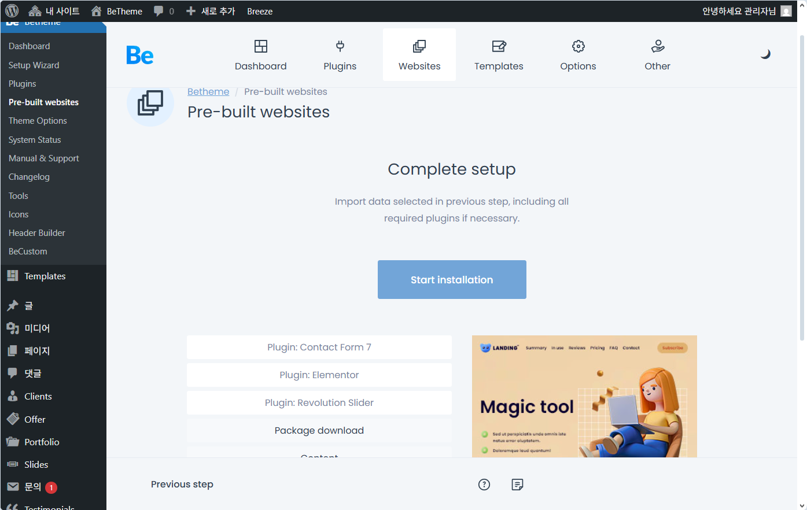
Task: Click the Betheme breadcrumb link
Action: coord(208,91)
